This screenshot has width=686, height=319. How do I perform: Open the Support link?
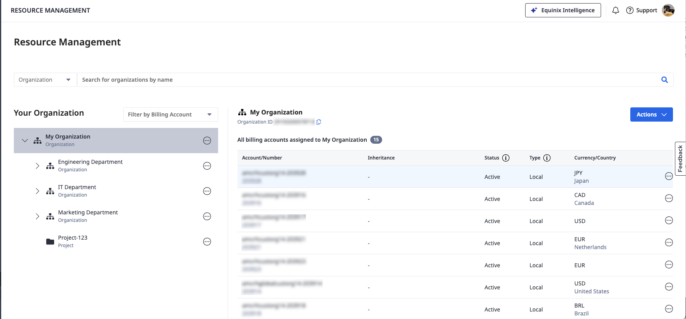(x=641, y=10)
